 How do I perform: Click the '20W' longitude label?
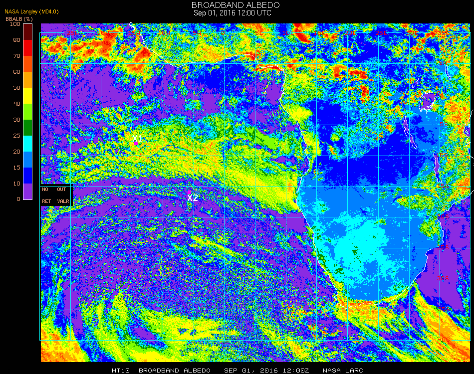103,33
